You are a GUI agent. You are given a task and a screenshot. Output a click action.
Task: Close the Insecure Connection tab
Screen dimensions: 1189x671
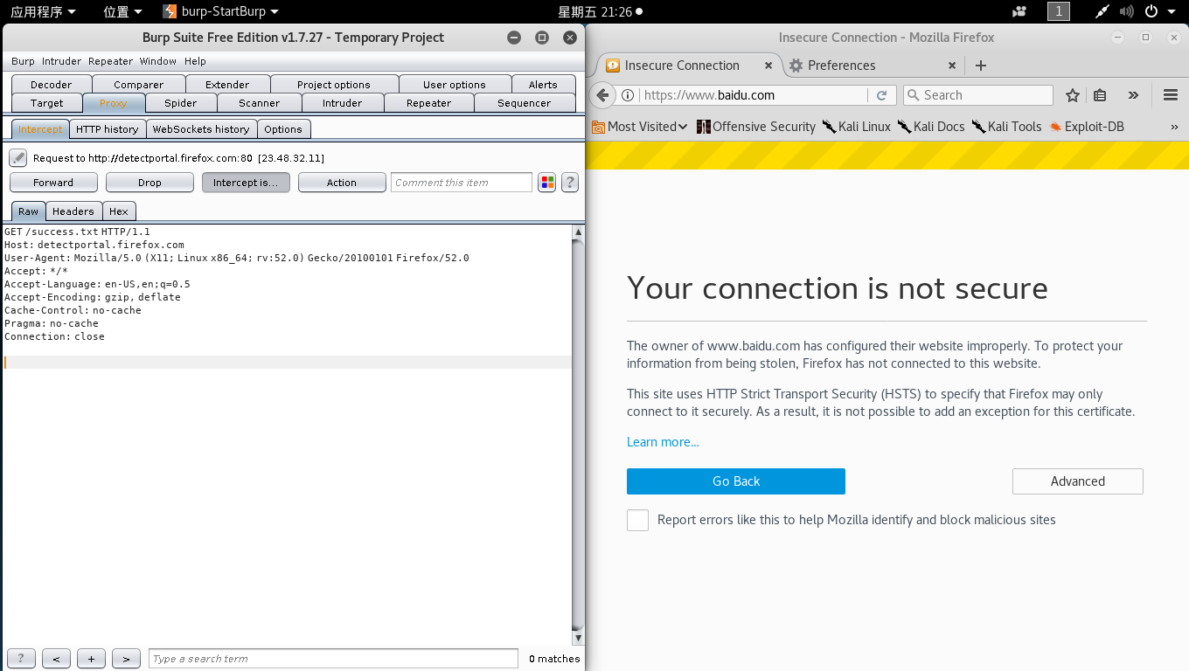tap(768, 66)
